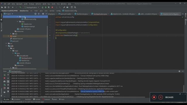Open the File menu
The width and height of the screenshot is (187, 105).
click(x=5, y=4)
